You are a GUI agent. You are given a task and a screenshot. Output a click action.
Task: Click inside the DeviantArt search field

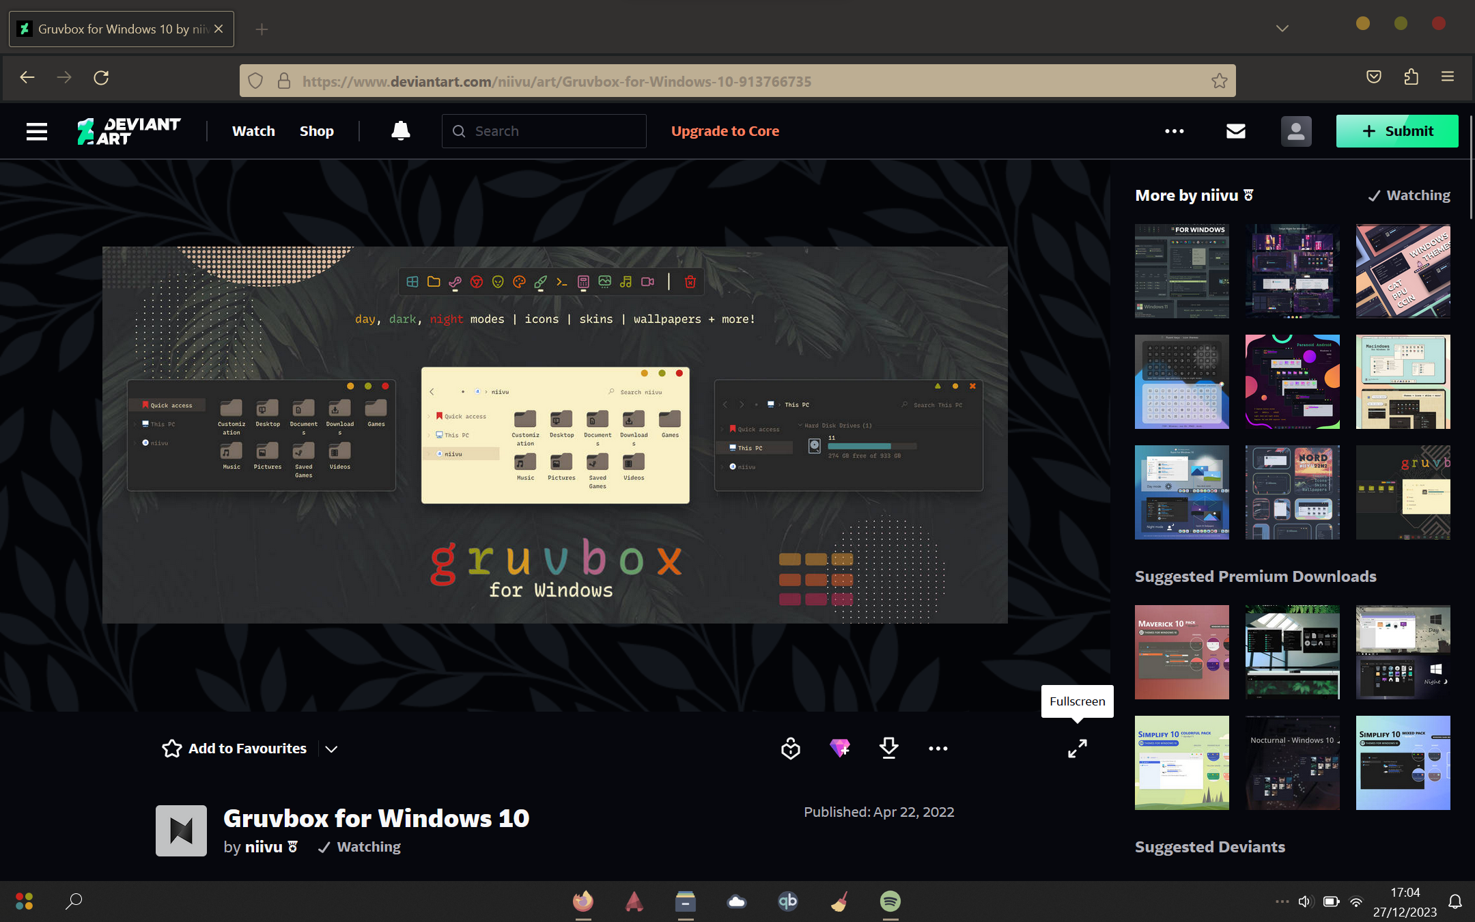pyautogui.click(x=544, y=130)
